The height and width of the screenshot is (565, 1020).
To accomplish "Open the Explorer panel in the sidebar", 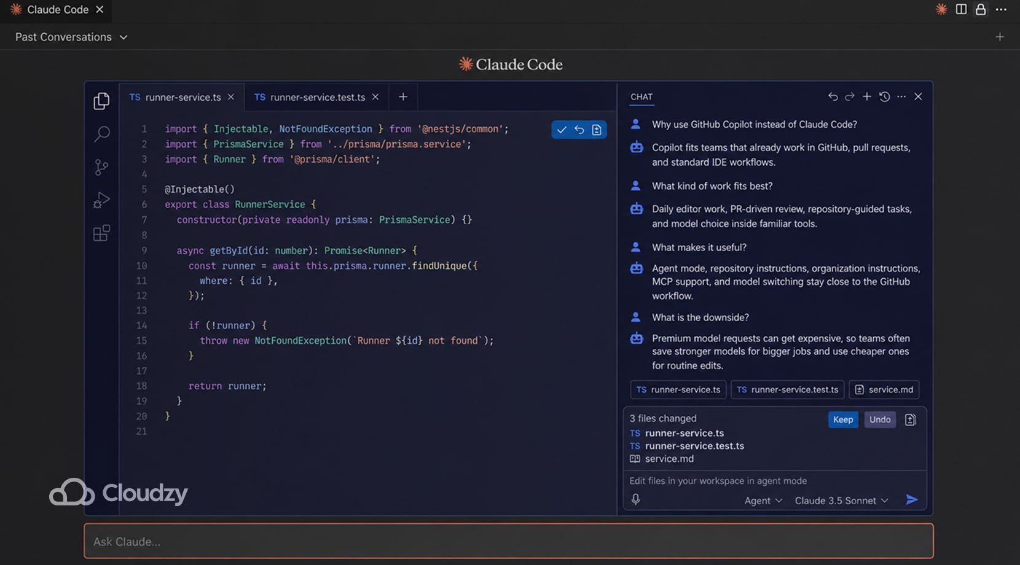I will click(x=101, y=101).
